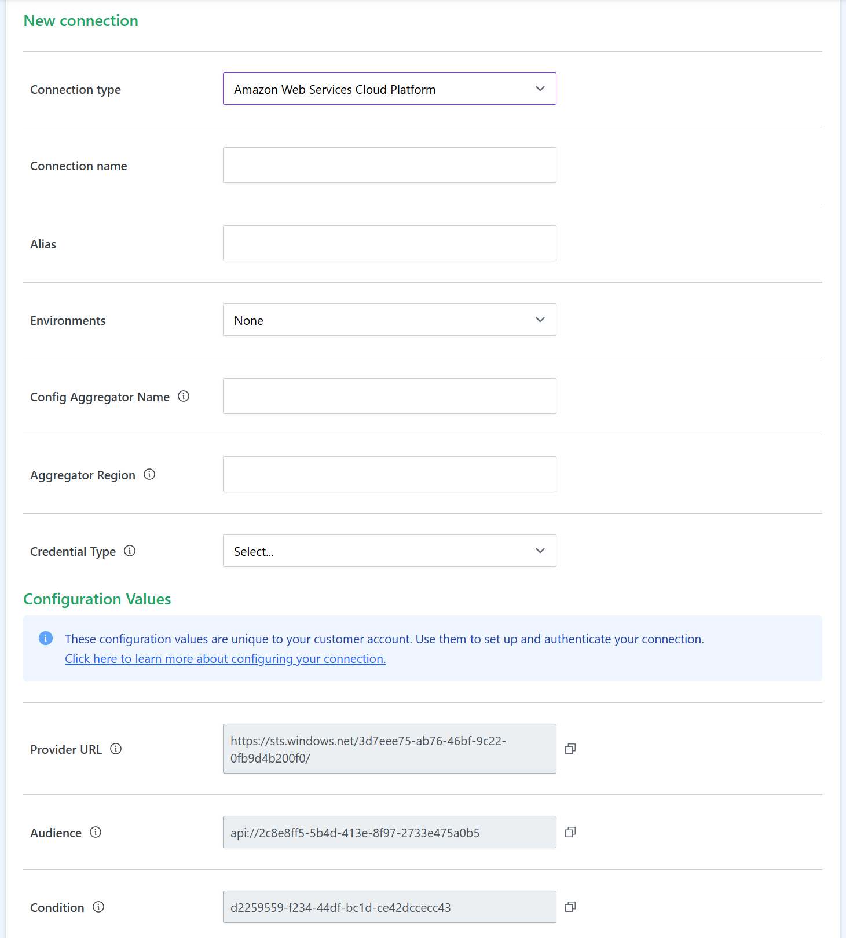
Task: Open the learn more about configuring link
Action: coord(225,659)
